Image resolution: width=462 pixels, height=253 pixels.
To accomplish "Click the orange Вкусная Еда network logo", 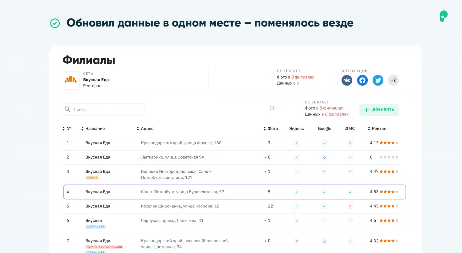I will [71, 80].
